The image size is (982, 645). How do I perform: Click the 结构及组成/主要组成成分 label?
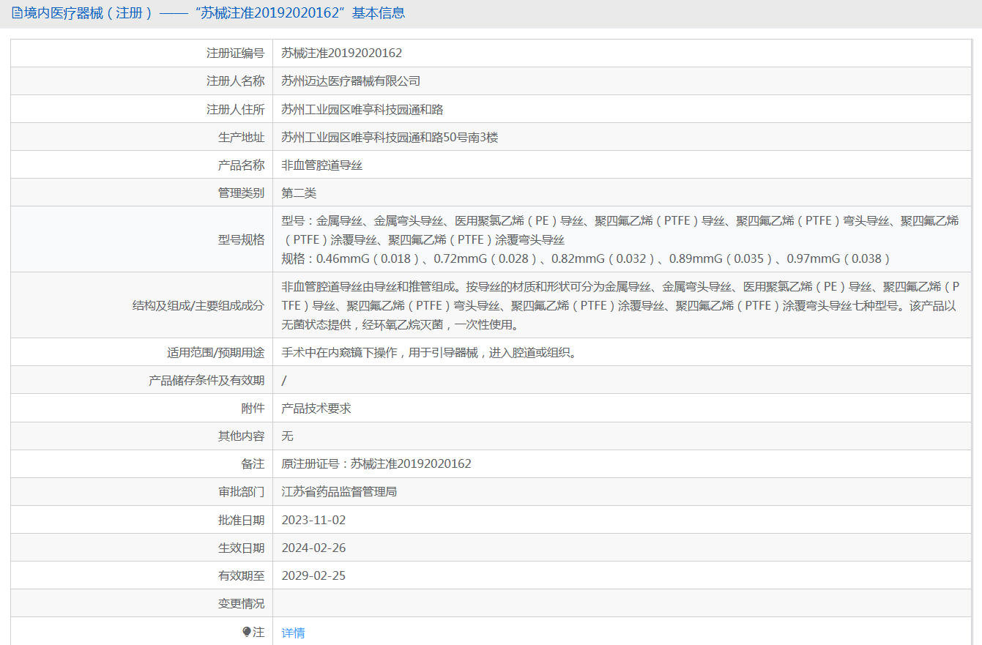tap(198, 305)
